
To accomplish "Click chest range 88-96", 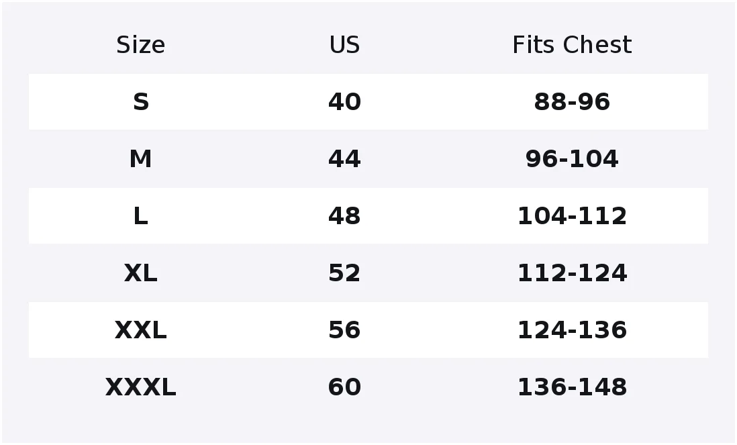I will click(x=572, y=102).
